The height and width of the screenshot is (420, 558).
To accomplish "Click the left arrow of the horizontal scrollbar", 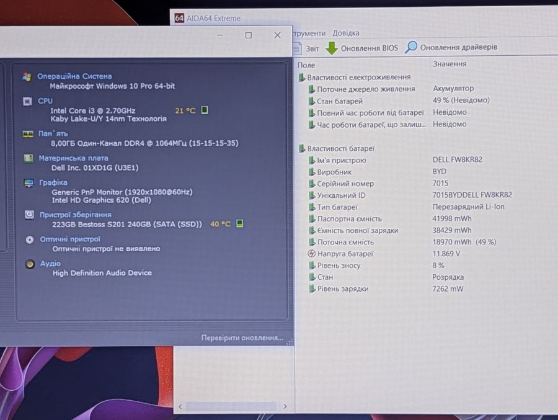I will tap(180, 406).
